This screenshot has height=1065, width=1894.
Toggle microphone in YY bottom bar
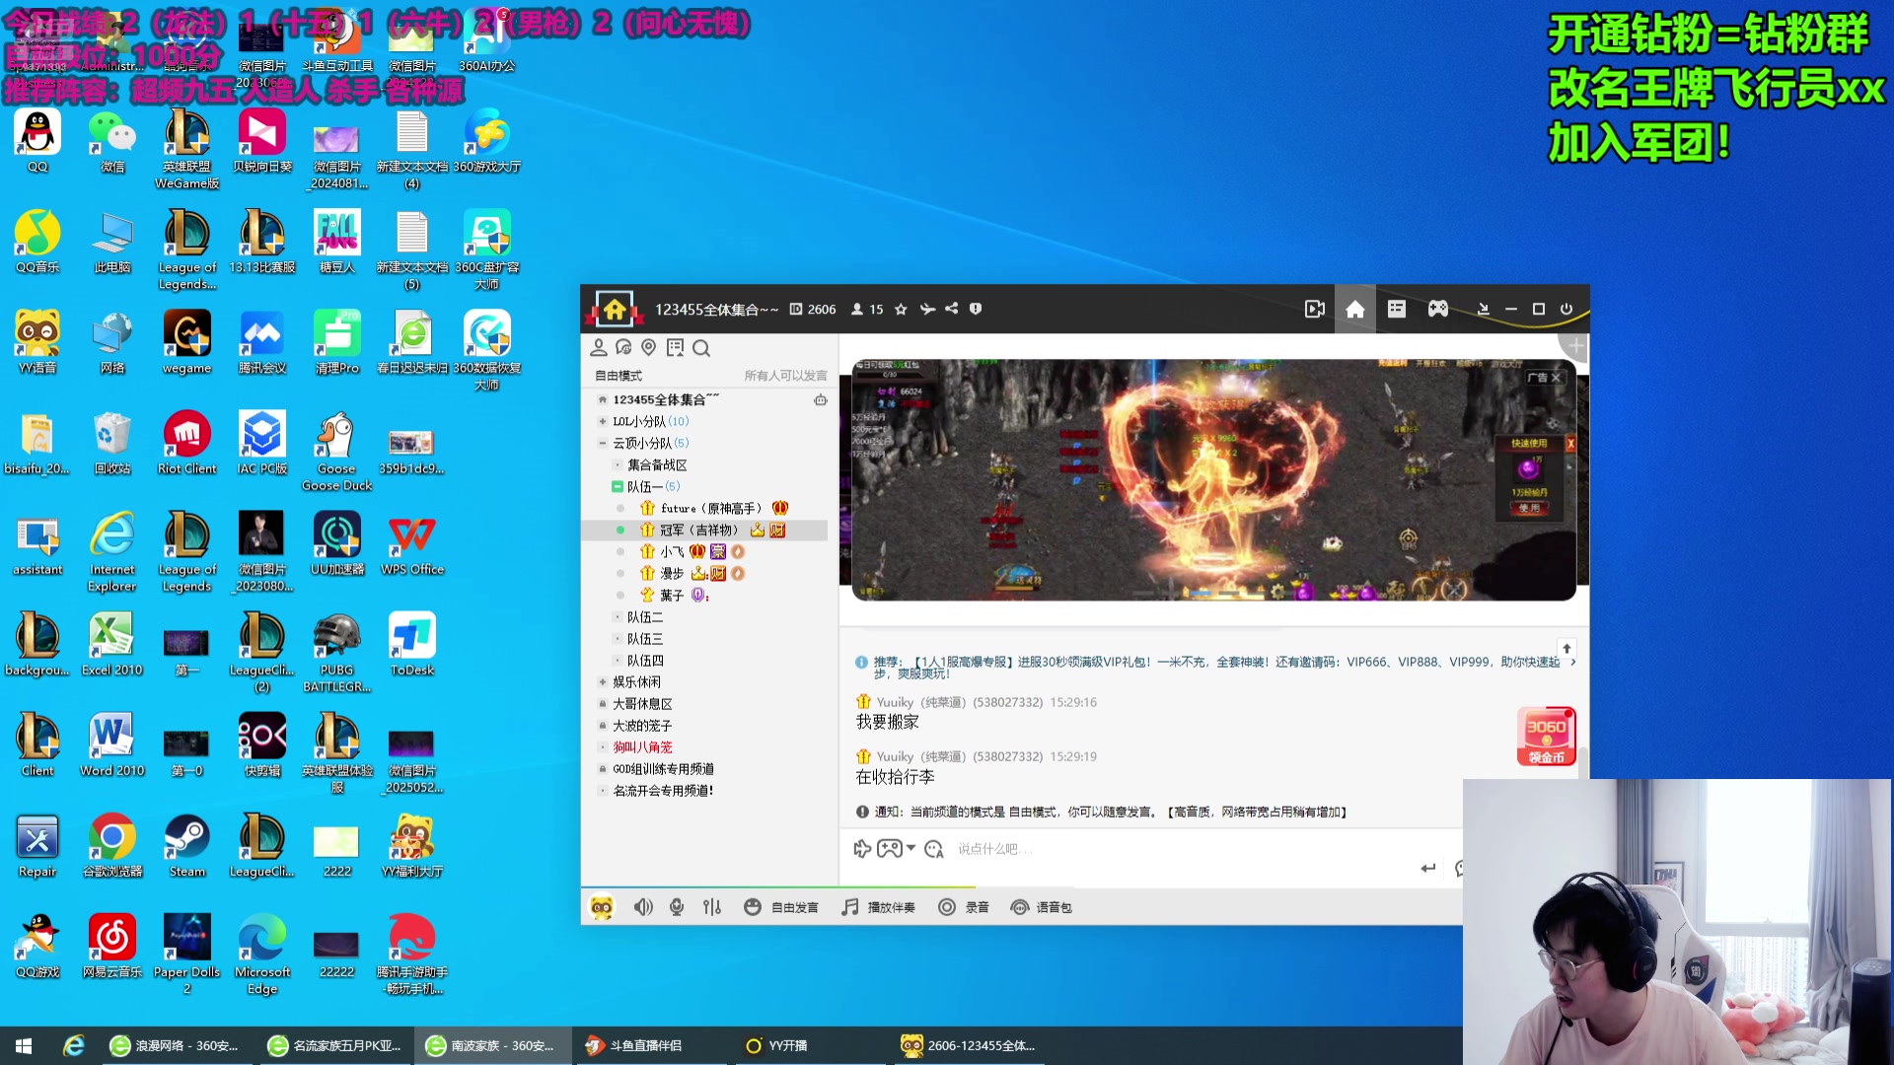pyautogui.click(x=677, y=907)
